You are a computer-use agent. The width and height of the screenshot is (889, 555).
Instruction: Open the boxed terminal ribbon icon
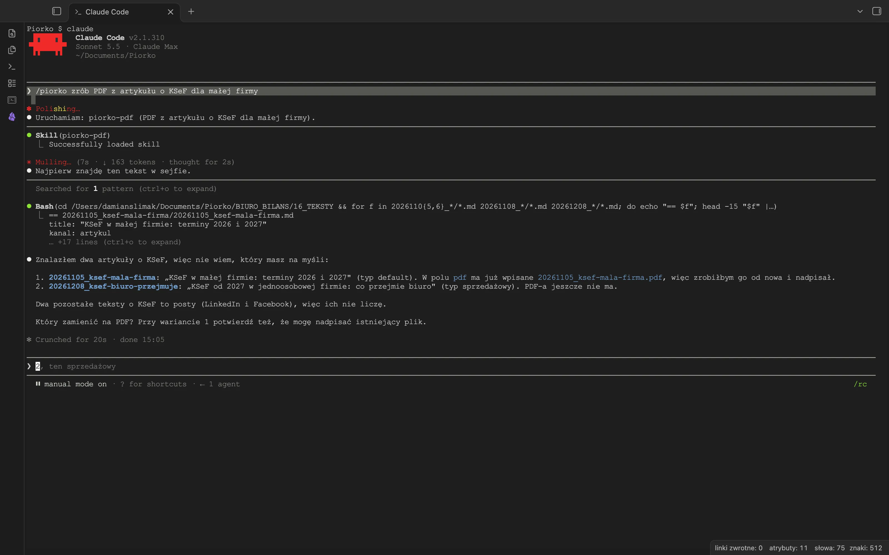[x=12, y=100]
